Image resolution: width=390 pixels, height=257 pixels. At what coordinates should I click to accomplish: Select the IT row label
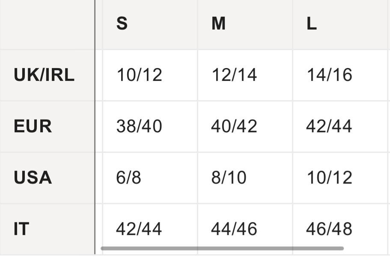pyautogui.click(x=21, y=229)
